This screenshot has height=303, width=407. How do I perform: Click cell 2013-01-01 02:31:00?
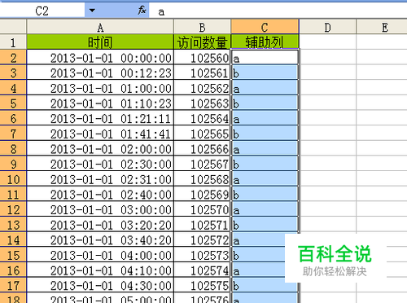tap(100, 179)
